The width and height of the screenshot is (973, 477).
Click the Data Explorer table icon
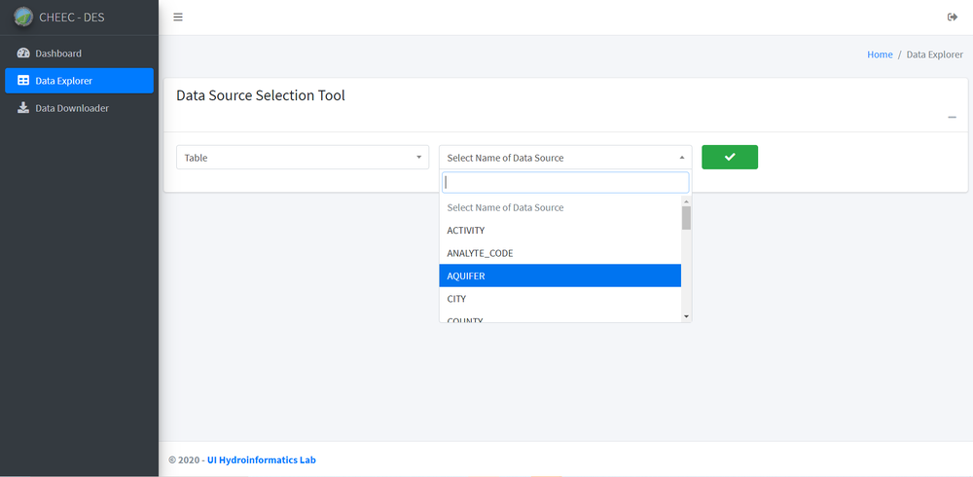click(x=23, y=81)
